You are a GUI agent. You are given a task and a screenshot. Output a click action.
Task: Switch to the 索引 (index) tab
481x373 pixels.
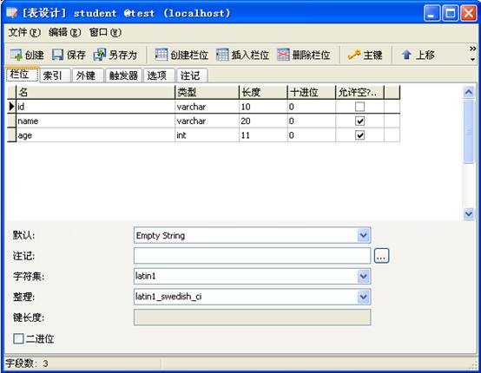52,75
